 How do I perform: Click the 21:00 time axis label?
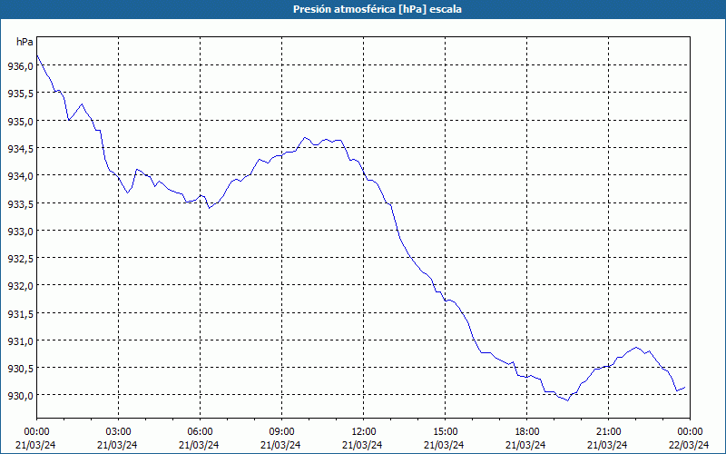608,432
